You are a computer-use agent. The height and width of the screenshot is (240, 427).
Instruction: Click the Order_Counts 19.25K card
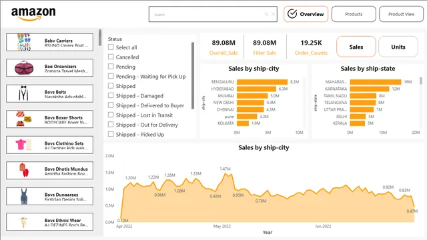point(311,47)
